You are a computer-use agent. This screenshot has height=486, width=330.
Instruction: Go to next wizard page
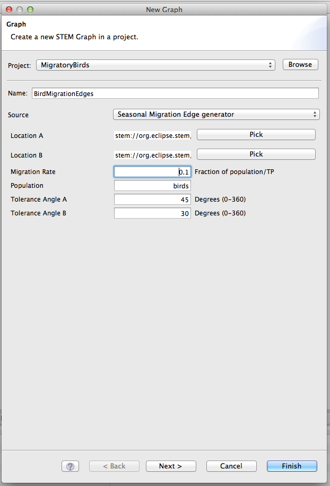tap(171, 466)
